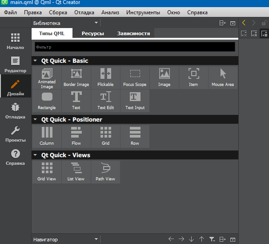The width and height of the screenshot is (269, 244).
Task: Click the filter tree icon in Навигатор bar
Action: pos(212,239)
